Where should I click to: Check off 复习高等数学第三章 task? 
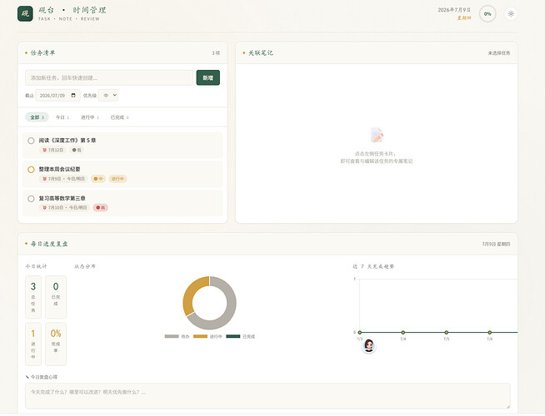point(31,199)
